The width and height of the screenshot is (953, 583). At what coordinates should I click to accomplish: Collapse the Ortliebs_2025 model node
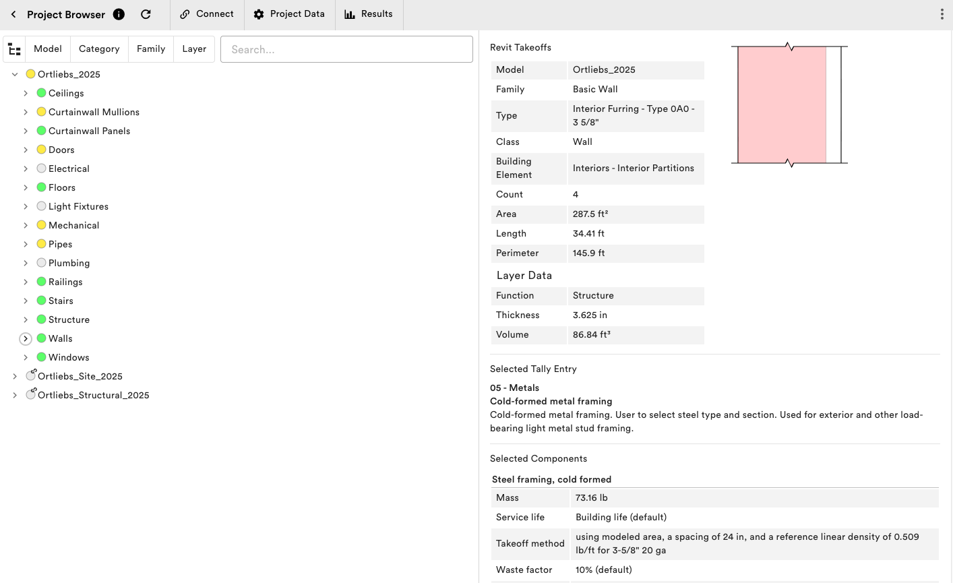15,74
